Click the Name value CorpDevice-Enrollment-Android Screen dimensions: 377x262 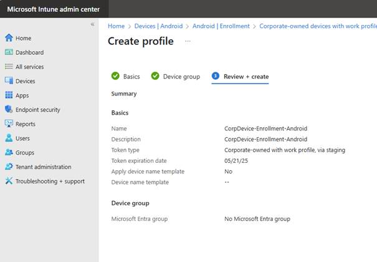click(x=265, y=129)
